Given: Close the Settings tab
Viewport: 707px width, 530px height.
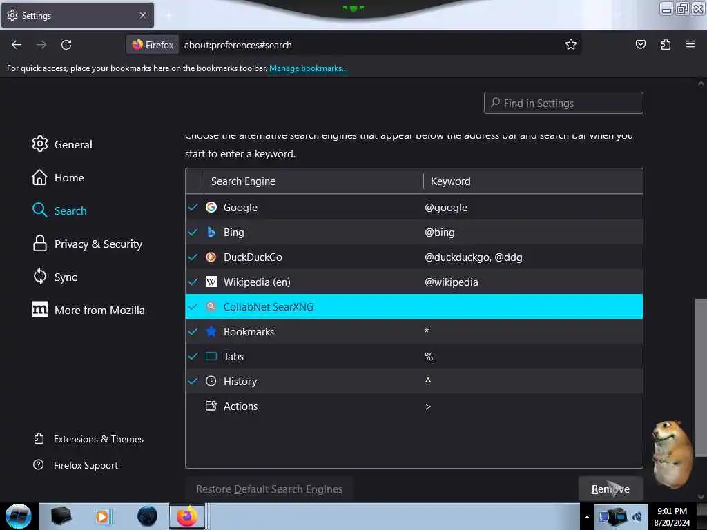Looking at the screenshot, I should click(x=143, y=15).
